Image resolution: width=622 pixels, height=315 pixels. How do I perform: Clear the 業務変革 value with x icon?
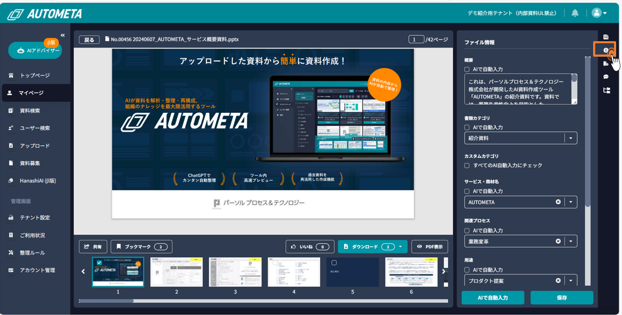tap(558, 241)
